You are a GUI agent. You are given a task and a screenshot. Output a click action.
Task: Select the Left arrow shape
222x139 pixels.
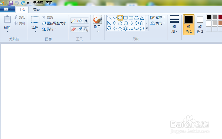pyautogui.click(x=136, y=23)
